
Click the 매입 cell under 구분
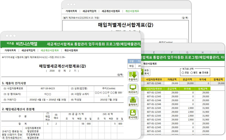point(131,66)
